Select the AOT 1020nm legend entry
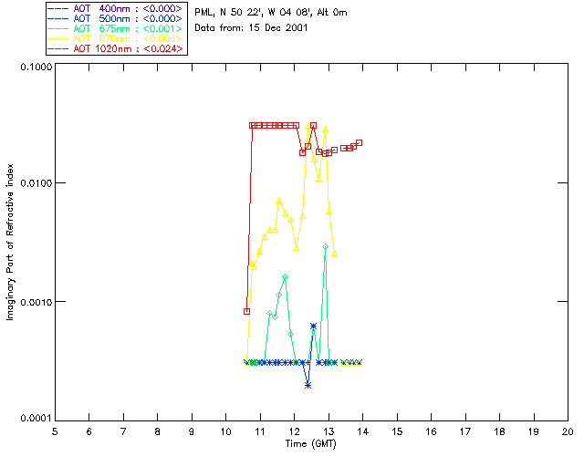The image size is (584, 467). pos(116,48)
